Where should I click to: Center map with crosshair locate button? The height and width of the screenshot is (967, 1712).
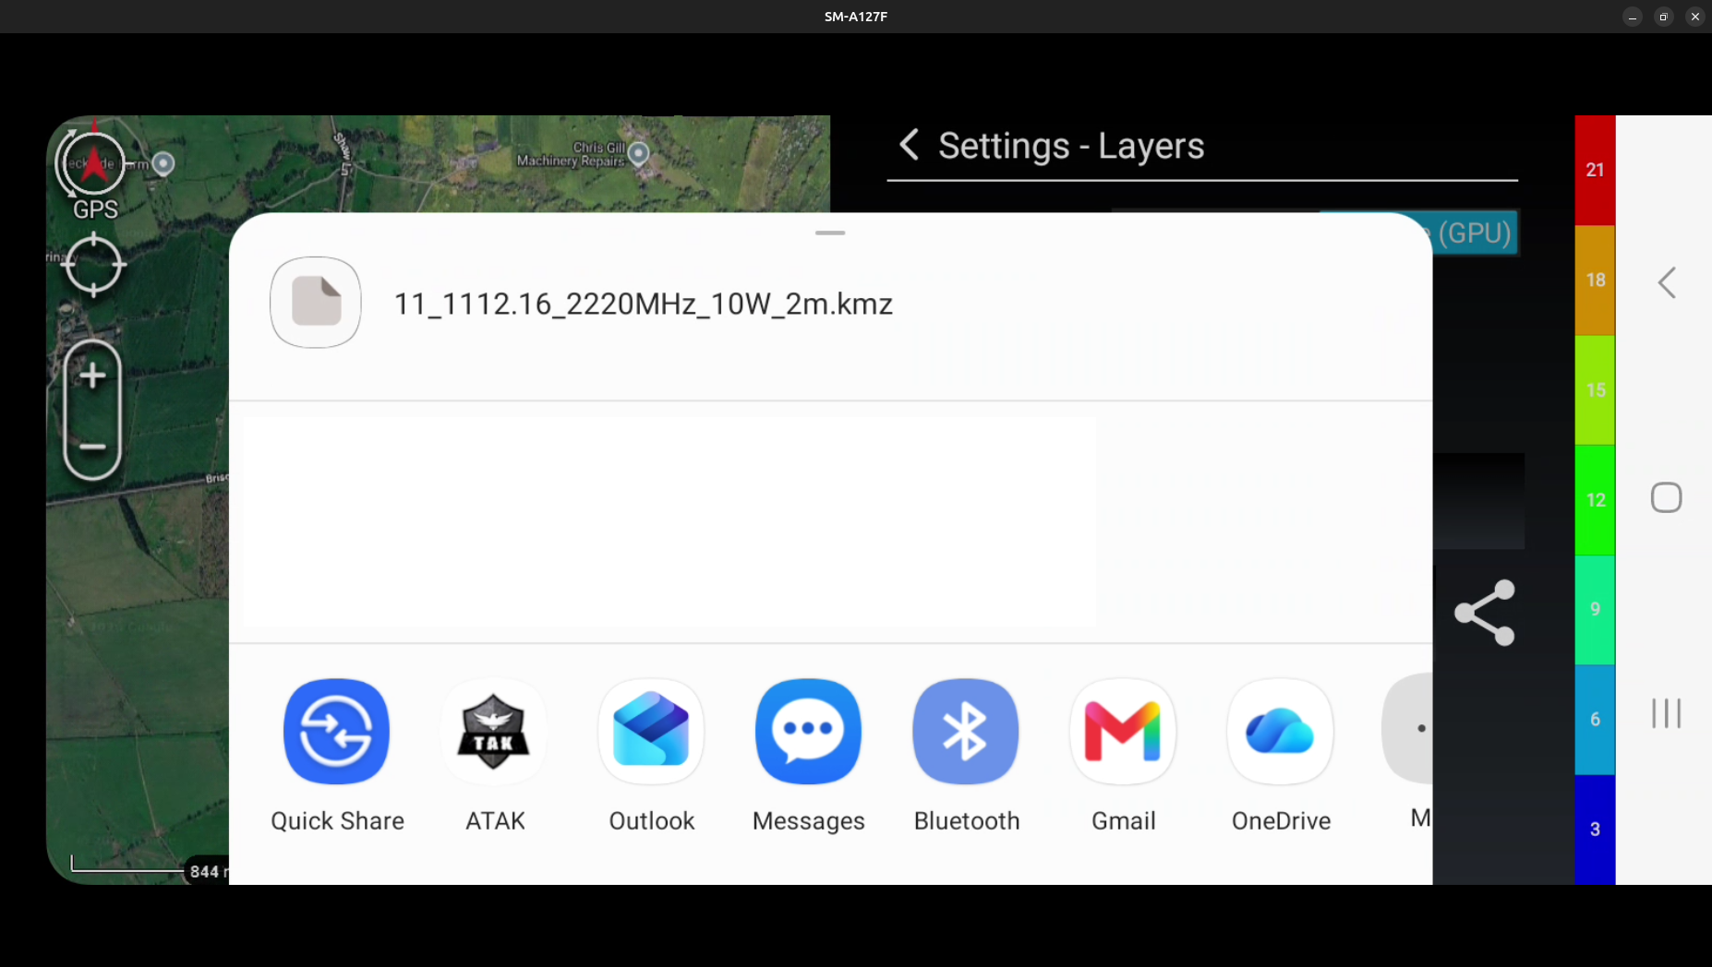(93, 265)
